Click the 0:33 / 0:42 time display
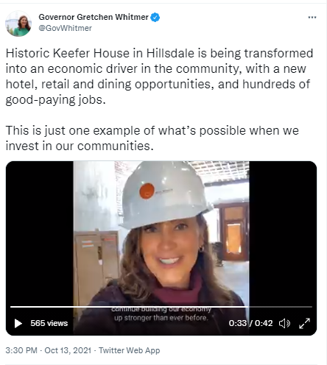The width and height of the screenshot is (327, 365). pyautogui.click(x=250, y=323)
